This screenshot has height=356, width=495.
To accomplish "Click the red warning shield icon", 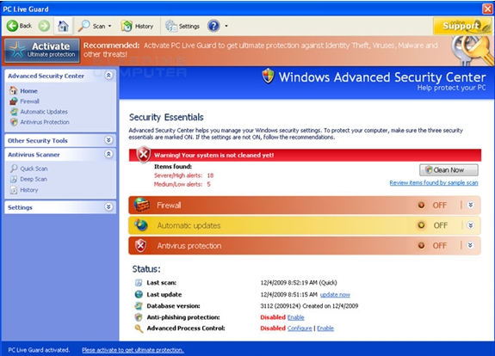I will (x=143, y=154).
